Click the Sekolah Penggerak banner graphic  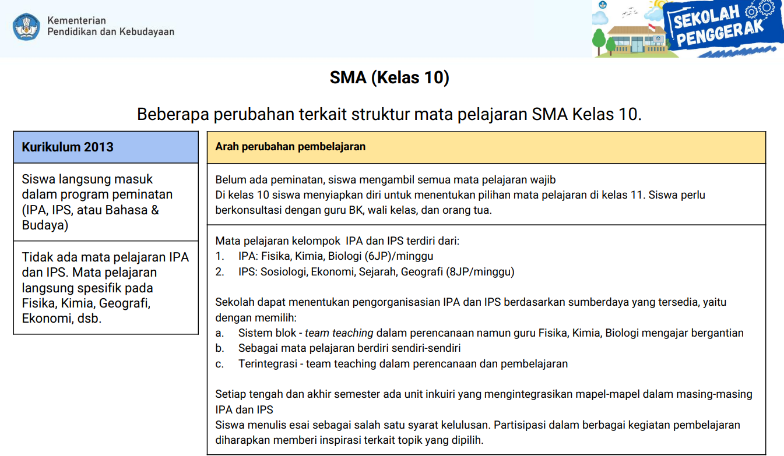(688, 29)
